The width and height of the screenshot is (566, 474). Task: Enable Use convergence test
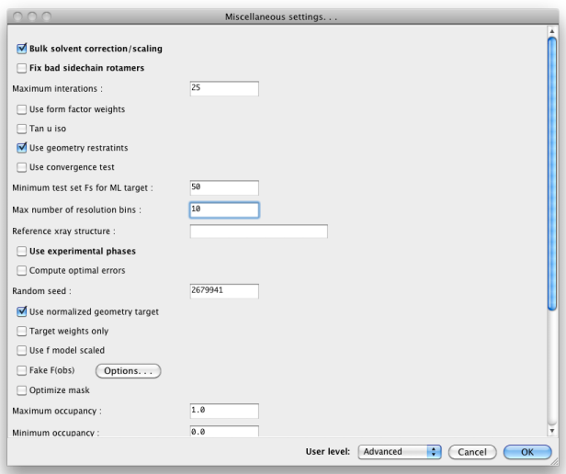click(x=22, y=167)
